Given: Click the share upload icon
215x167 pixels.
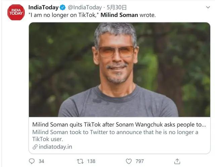Looking at the screenshot, I should (178, 161).
